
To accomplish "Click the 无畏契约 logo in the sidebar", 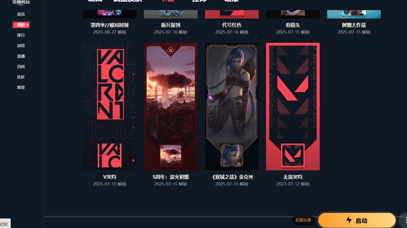I will pyautogui.click(x=21, y=2).
